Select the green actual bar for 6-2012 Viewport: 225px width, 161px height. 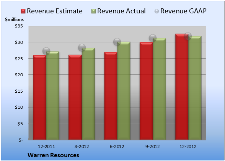(124, 91)
